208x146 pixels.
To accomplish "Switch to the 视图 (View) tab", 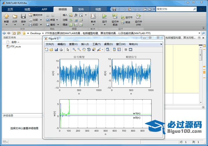I will click(98, 9).
